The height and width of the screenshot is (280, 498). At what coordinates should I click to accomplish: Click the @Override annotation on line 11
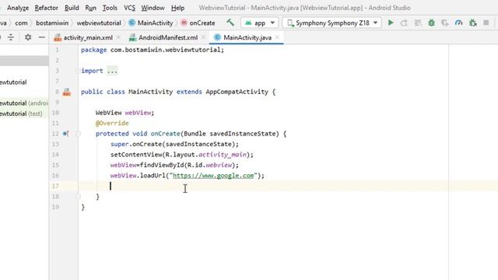coord(112,123)
